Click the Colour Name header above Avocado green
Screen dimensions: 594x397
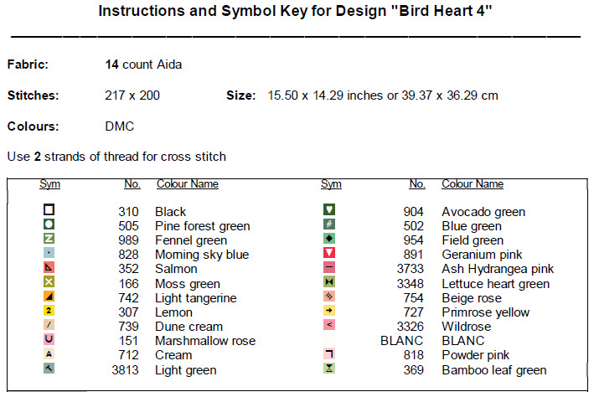click(473, 184)
